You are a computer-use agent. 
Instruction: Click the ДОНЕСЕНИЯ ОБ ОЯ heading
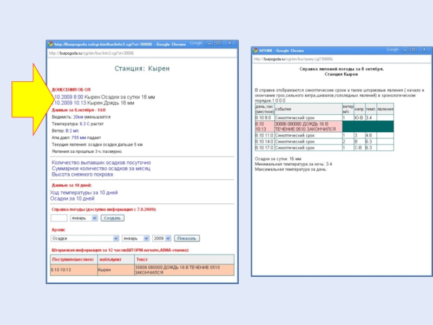(71, 89)
